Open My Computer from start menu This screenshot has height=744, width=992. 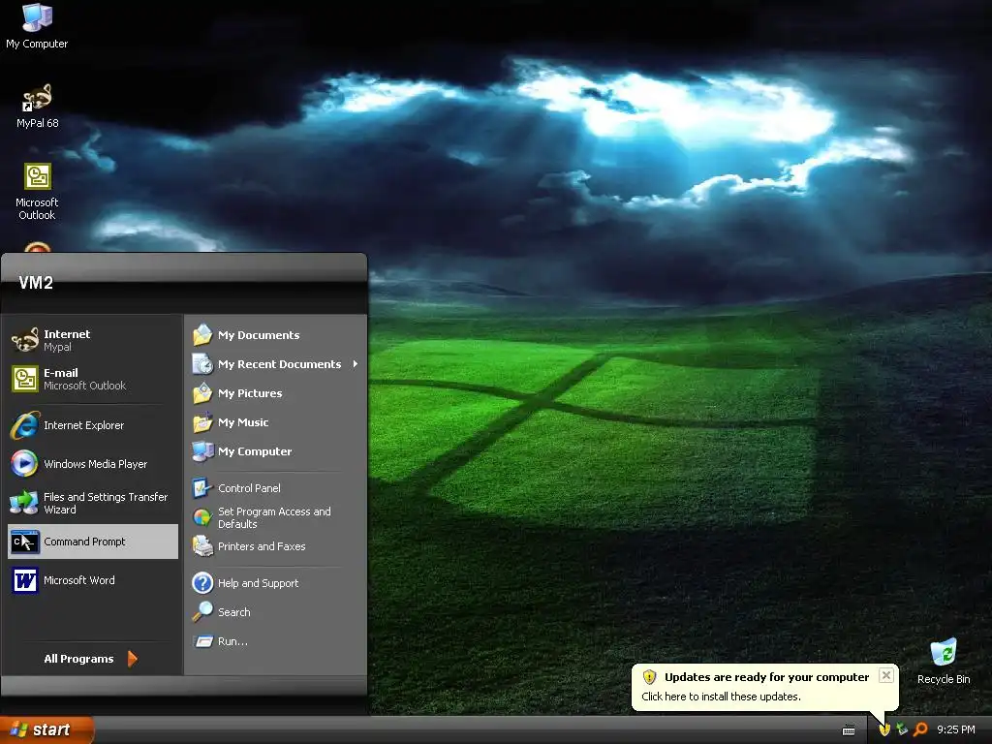click(x=276, y=451)
